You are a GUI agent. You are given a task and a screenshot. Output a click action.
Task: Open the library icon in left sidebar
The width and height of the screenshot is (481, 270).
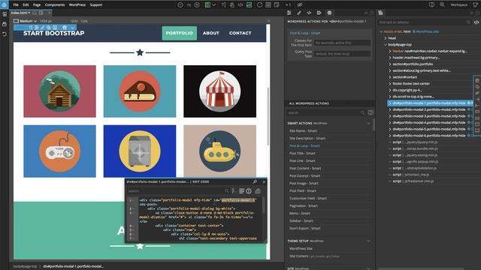click(x=5, y=24)
